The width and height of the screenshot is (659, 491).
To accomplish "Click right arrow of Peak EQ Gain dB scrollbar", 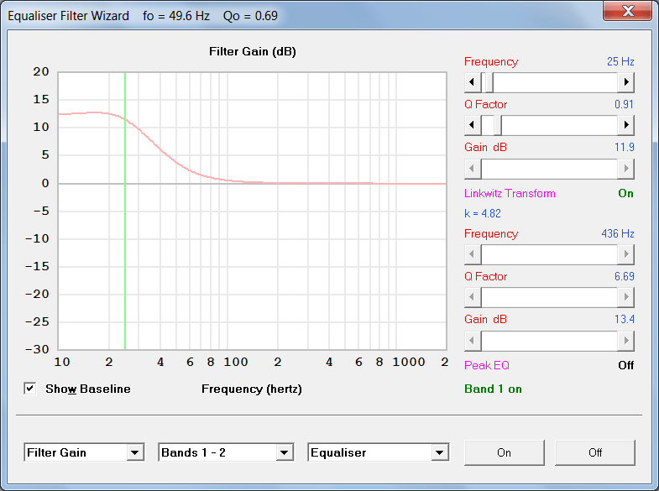I will point(625,341).
